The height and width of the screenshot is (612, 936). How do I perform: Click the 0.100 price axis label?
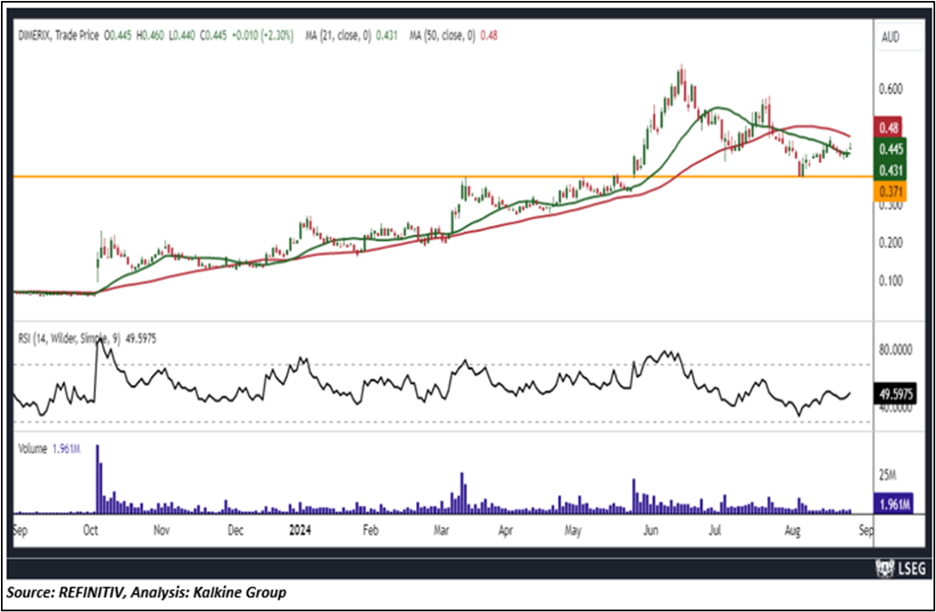pyautogui.click(x=891, y=280)
